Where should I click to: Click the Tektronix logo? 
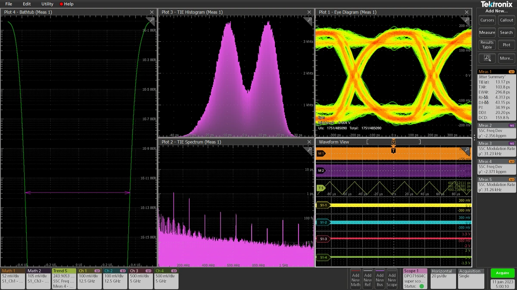pos(496,4)
